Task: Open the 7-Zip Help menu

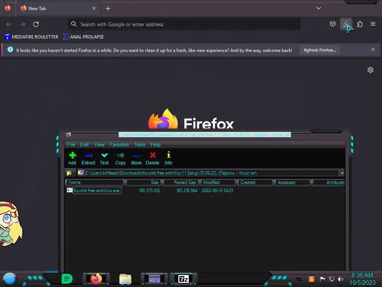Action: tap(156, 145)
